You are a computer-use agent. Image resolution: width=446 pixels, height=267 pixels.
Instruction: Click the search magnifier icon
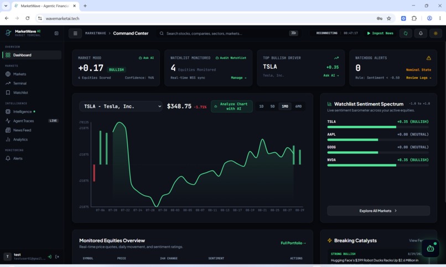tap(162, 33)
